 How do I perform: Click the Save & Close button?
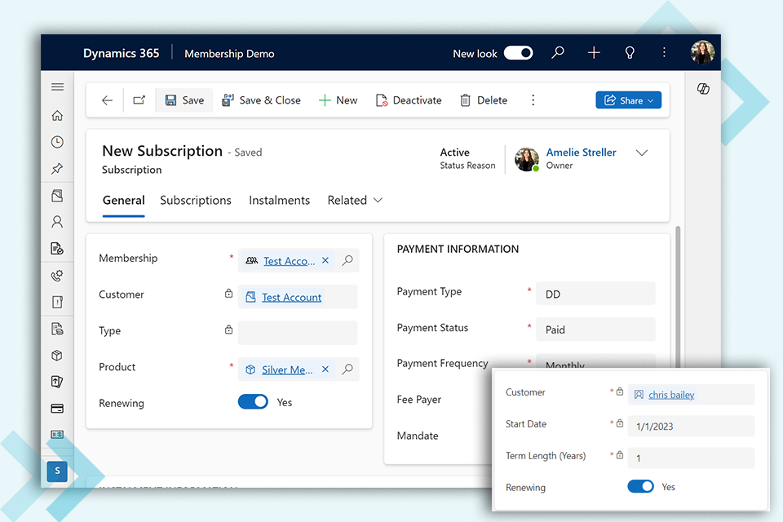[262, 100]
